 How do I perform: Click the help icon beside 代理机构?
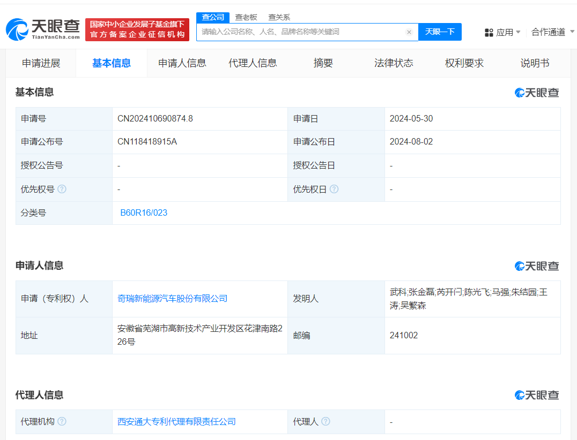tap(63, 421)
